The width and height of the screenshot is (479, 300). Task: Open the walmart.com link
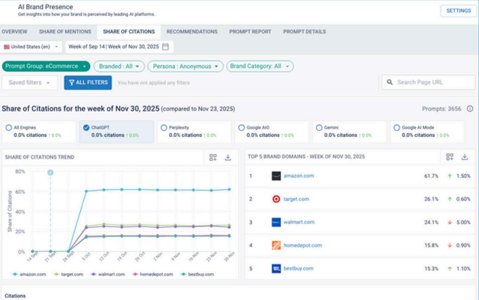(299, 222)
